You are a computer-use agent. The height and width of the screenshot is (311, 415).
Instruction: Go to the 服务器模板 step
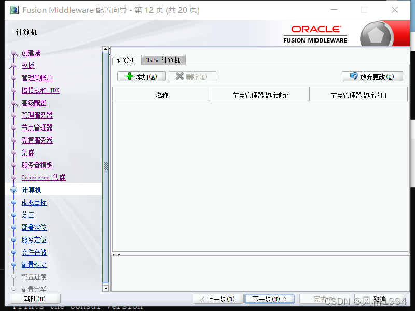click(37, 165)
